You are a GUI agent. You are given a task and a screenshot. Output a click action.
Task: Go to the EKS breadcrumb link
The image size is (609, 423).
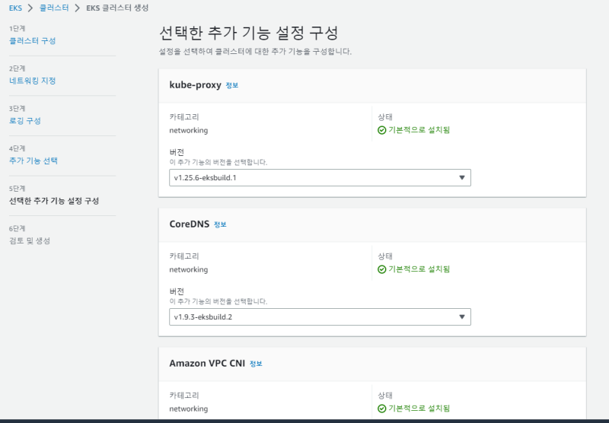(x=15, y=8)
